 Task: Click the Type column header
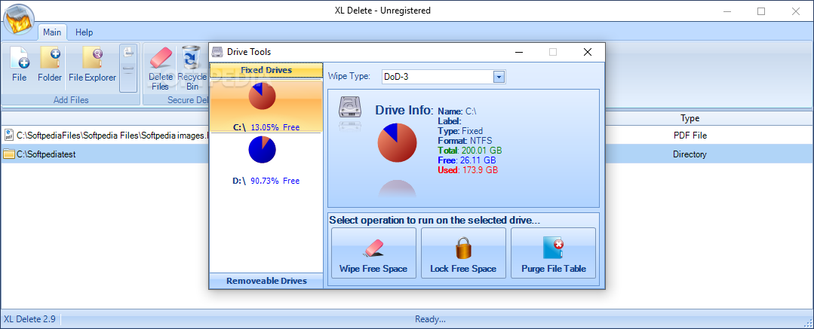[690, 119]
